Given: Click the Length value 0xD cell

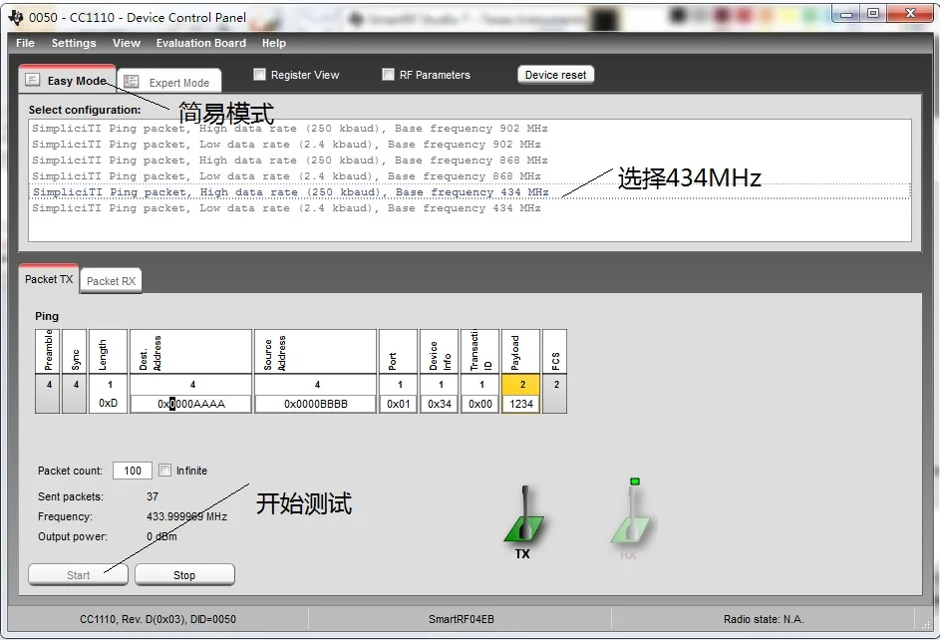Looking at the screenshot, I should (108, 404).
